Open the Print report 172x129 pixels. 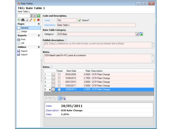(x=23, y=40)
